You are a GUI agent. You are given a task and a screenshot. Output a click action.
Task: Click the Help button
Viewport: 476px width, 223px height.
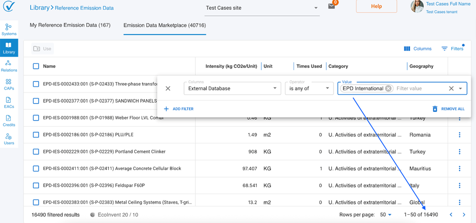pyautogui.click(x=376, y=6)
